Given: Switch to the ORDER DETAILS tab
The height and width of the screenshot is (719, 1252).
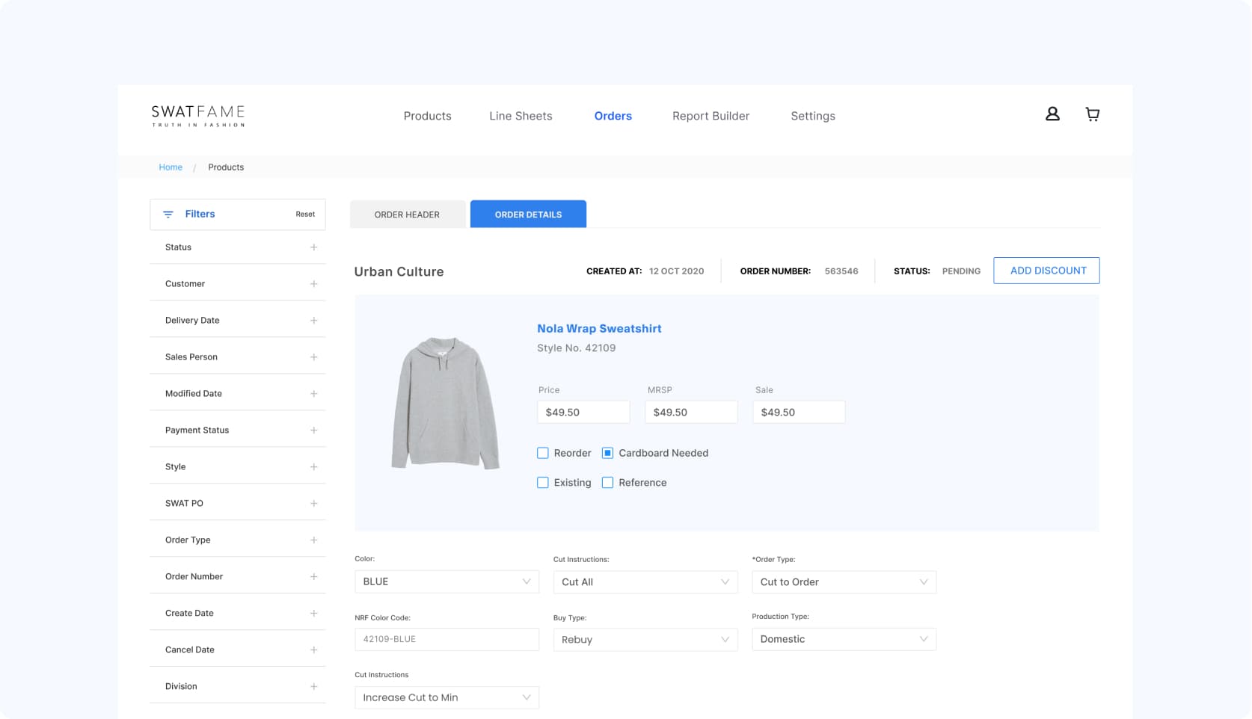Looking at the screenshot, I should click(x=528, y=215).
